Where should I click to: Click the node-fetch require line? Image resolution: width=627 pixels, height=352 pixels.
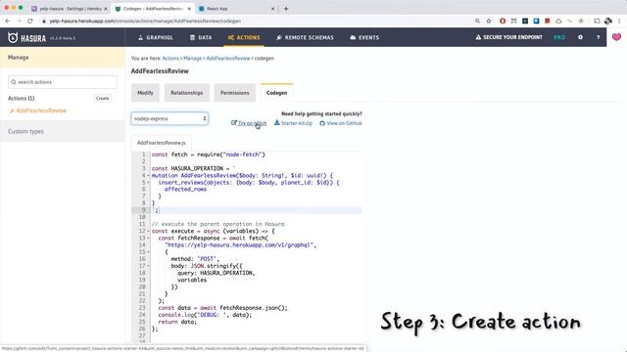[x=209, y=154]
